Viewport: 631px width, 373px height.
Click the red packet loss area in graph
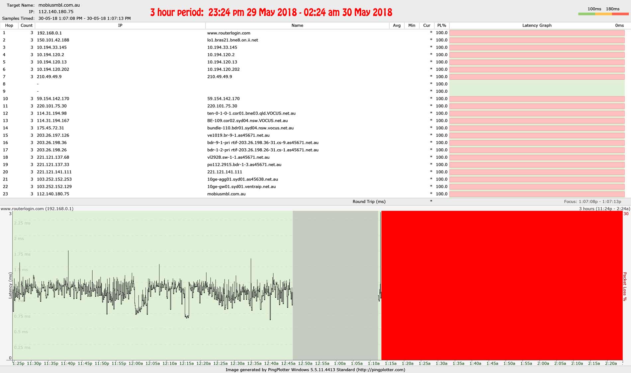(x=501, y=285)
